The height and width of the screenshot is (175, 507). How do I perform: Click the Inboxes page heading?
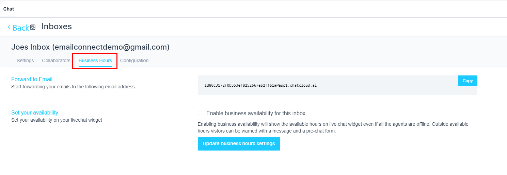tap(57, 27)
